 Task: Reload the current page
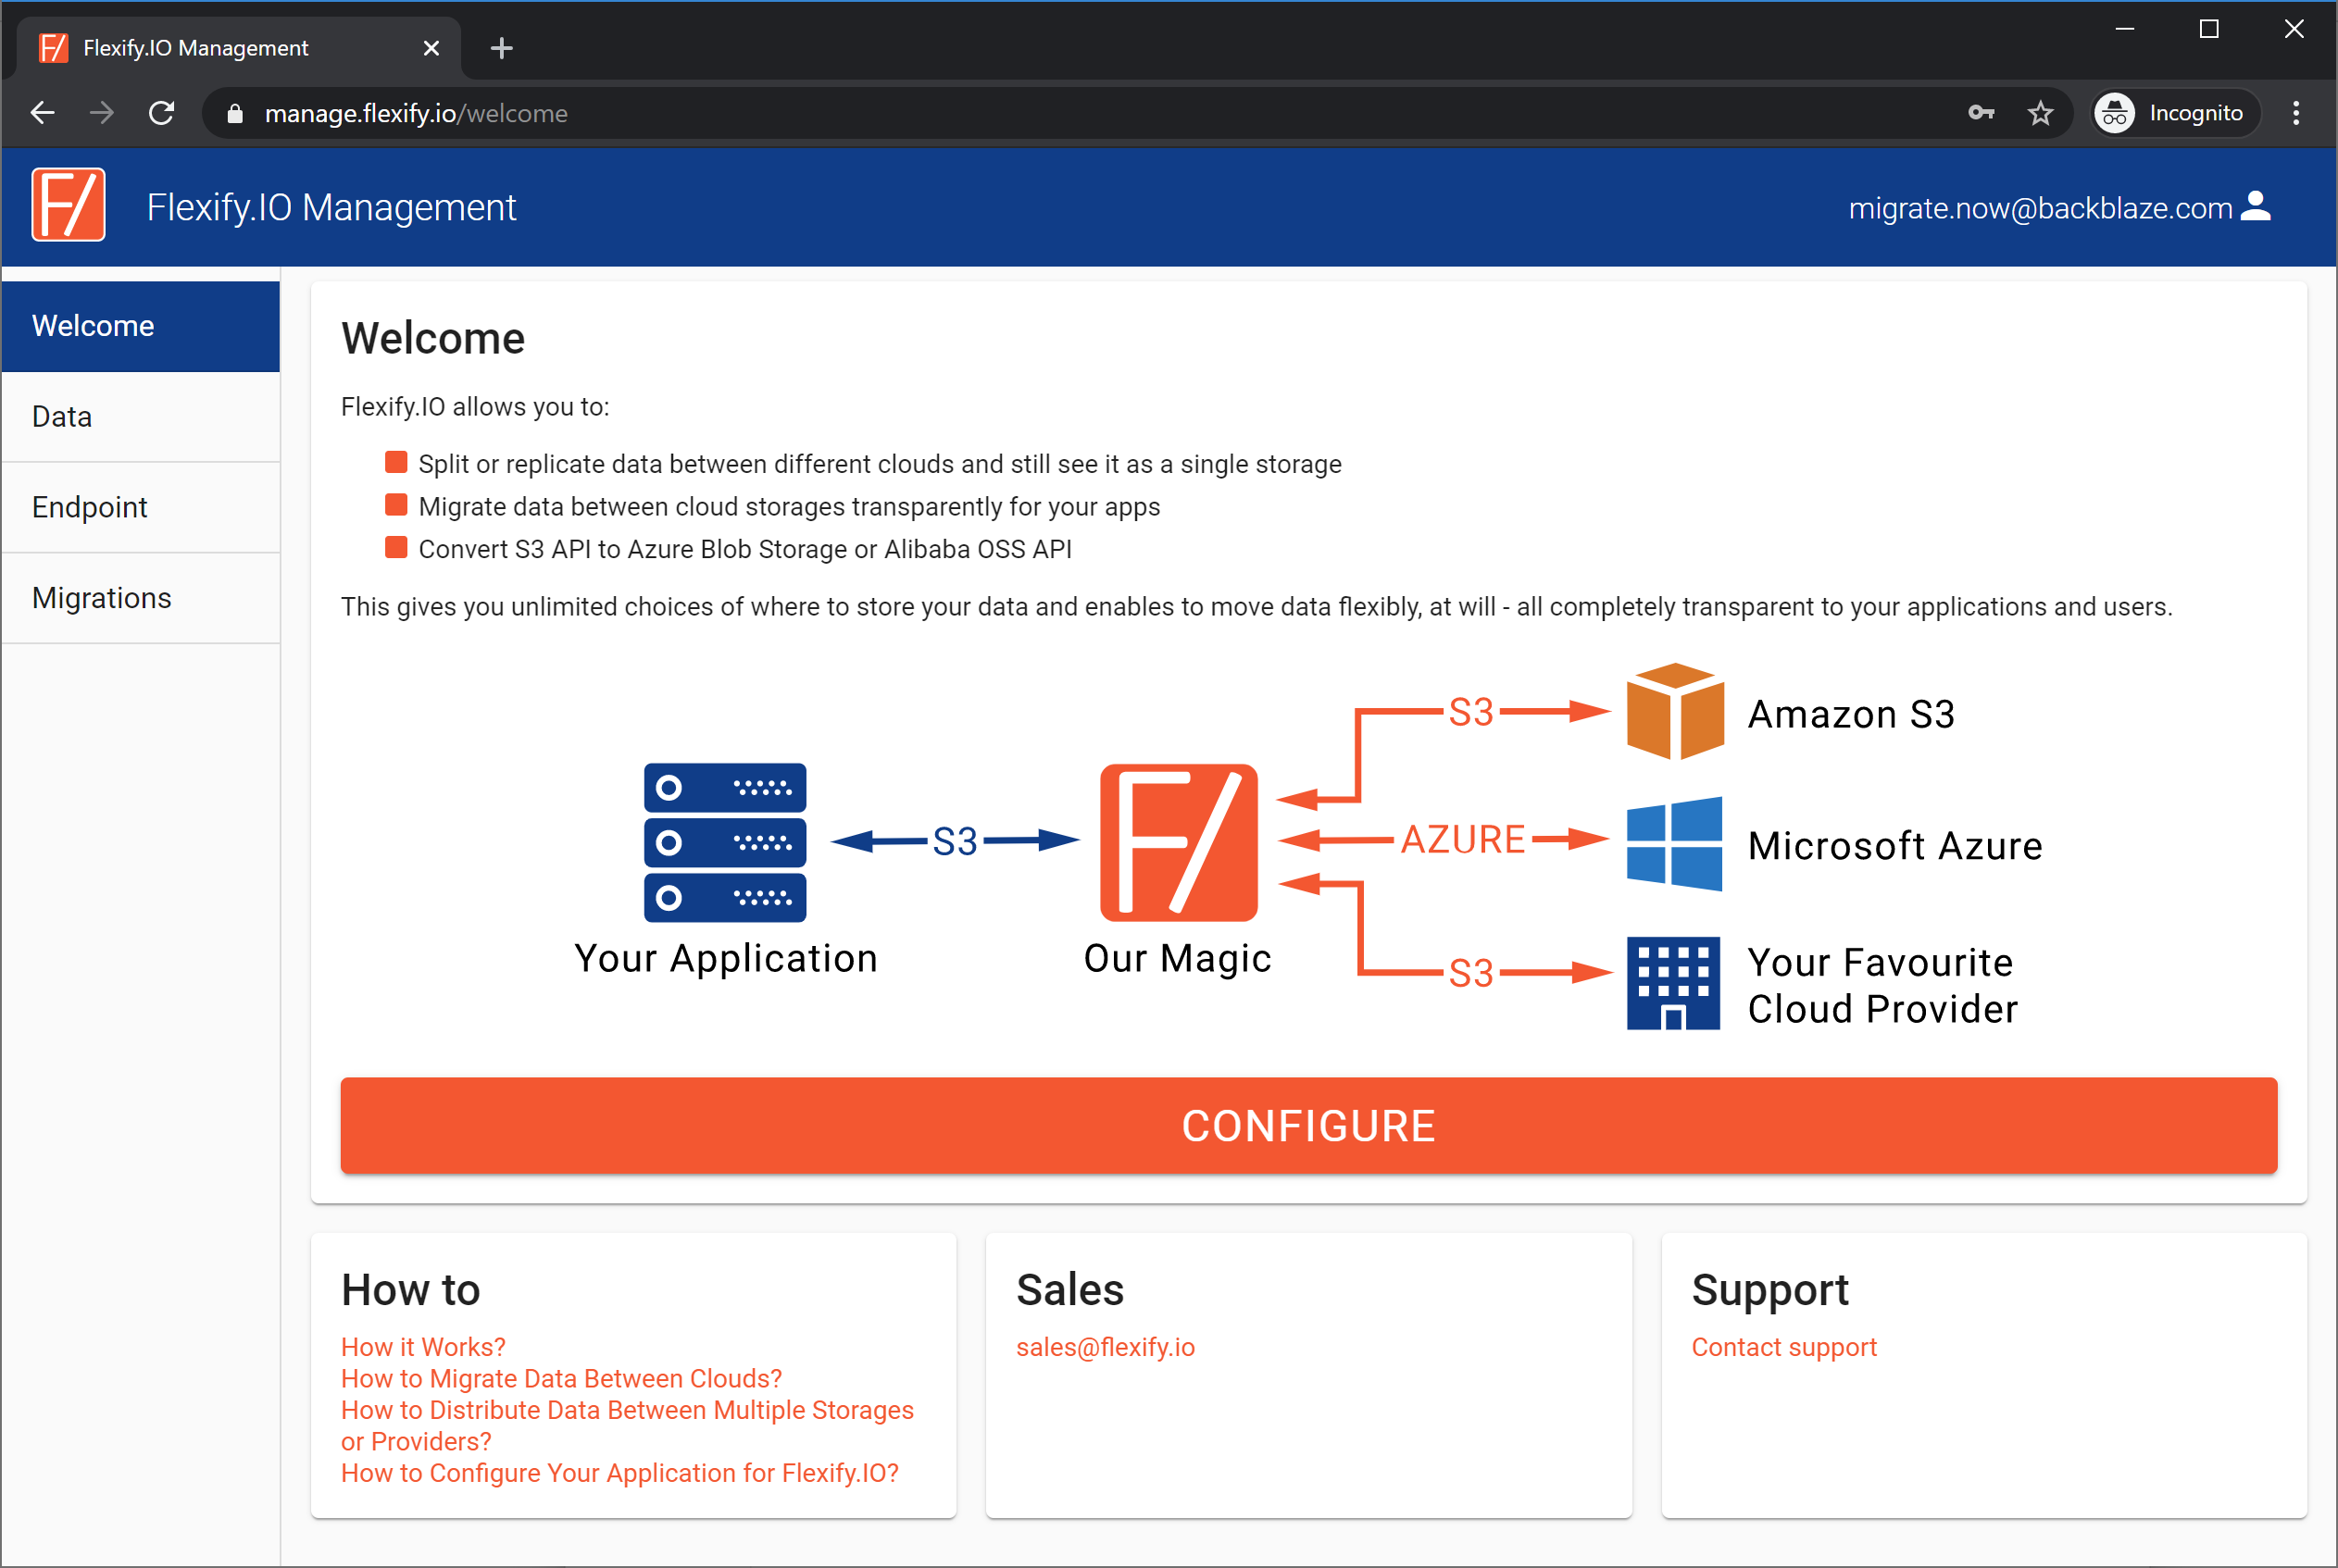point(161,113)
